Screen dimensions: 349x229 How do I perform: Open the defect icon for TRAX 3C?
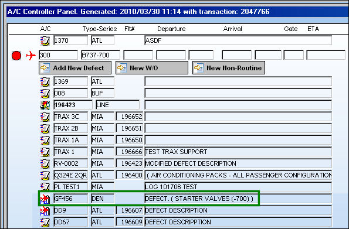[x=45, y=117]
